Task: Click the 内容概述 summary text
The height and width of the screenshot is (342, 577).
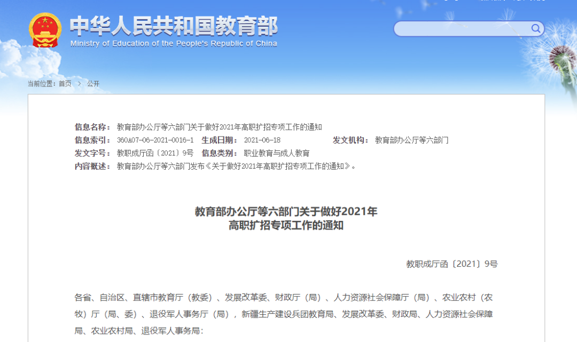Action: (x=236, y=166)
